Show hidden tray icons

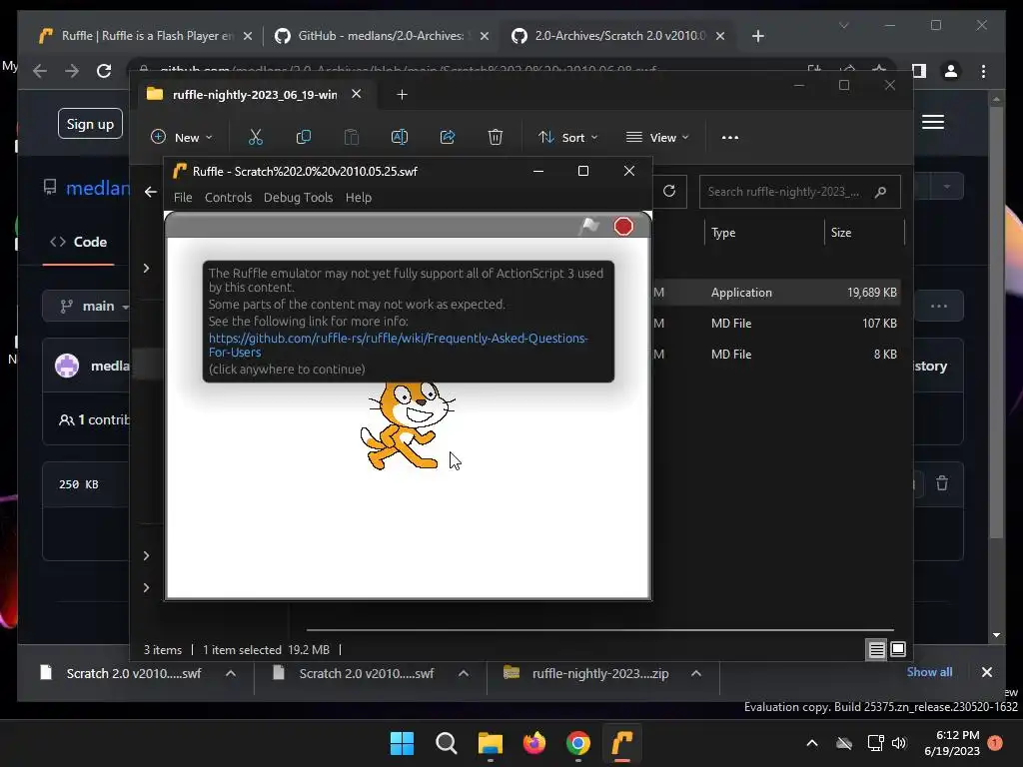coord(811,743)
